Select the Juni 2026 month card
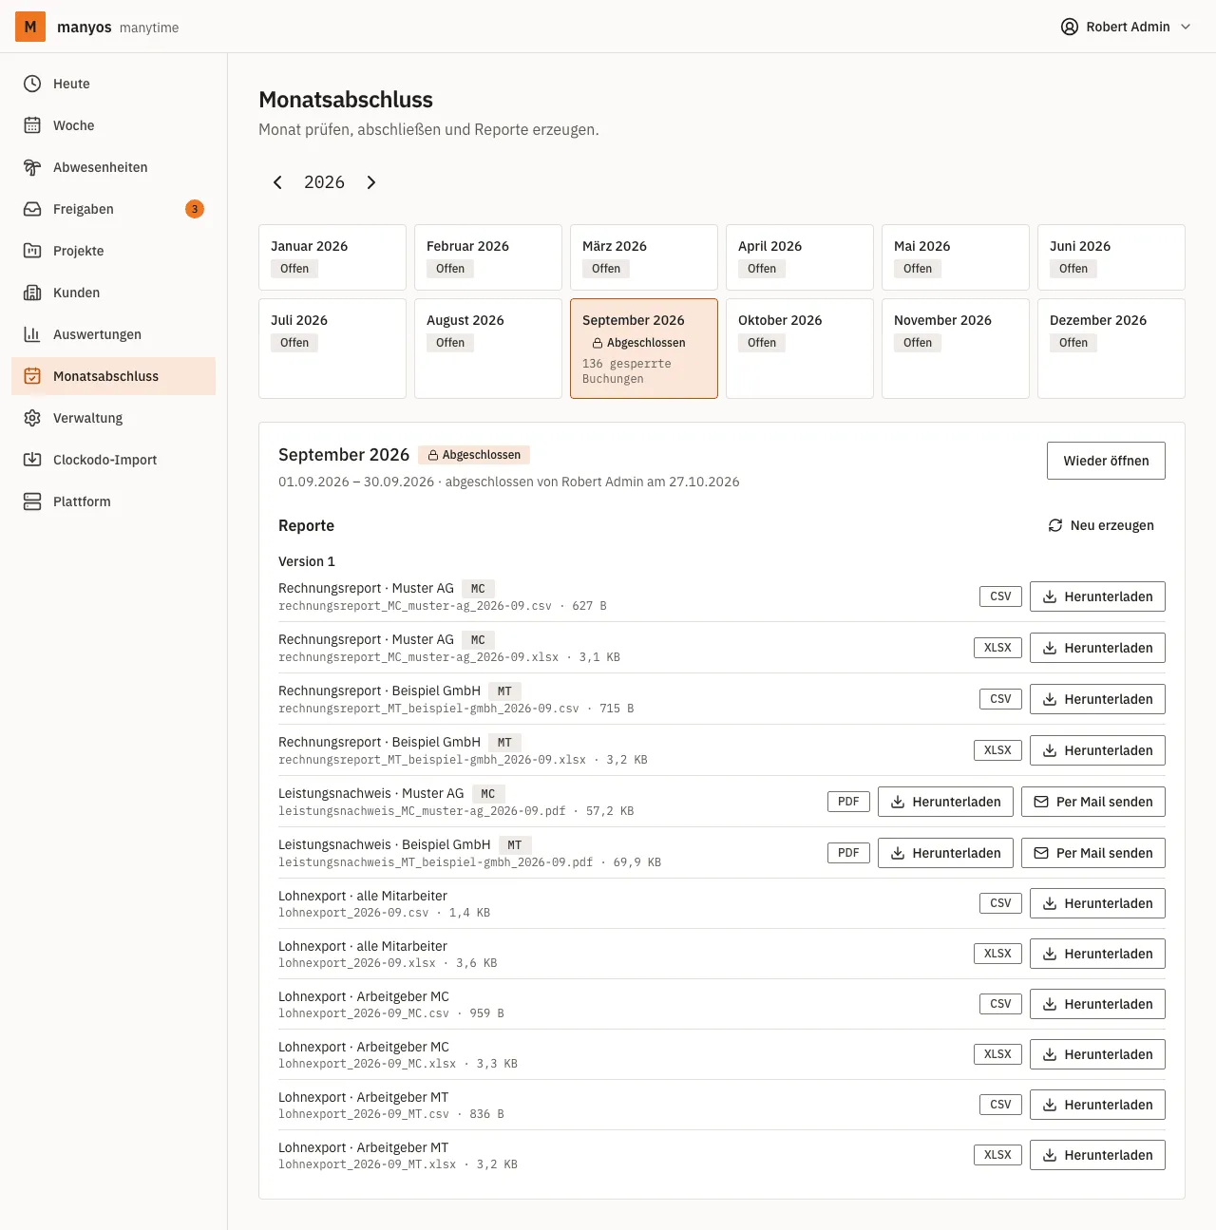The width and height of the screenshot is (1216, 1230). (1111, 257)
